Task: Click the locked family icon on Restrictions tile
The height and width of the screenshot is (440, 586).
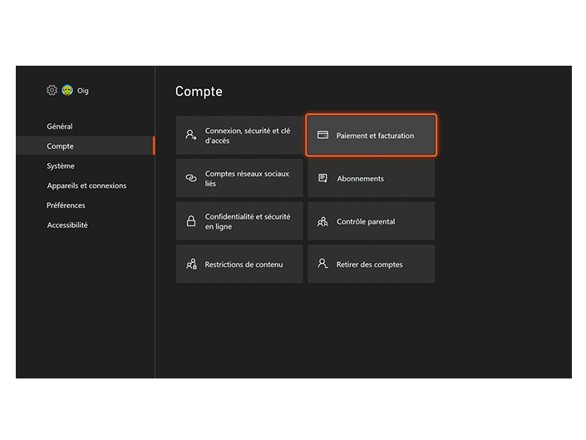Action: [191, 264]
